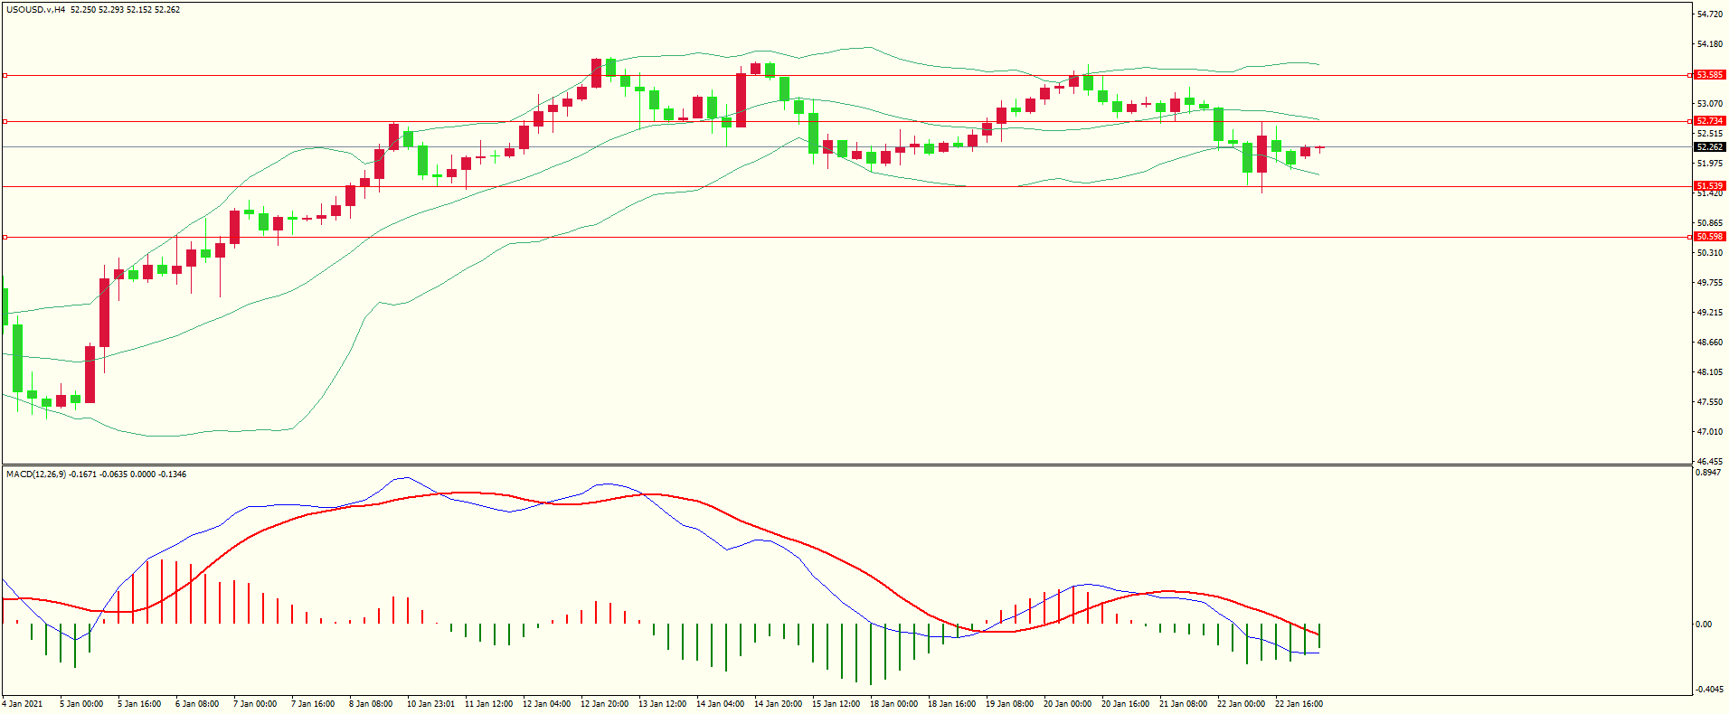Click the 48.105 price axis label
The width and height of the screenshot is (1729, 714).
coord(1709,372)
